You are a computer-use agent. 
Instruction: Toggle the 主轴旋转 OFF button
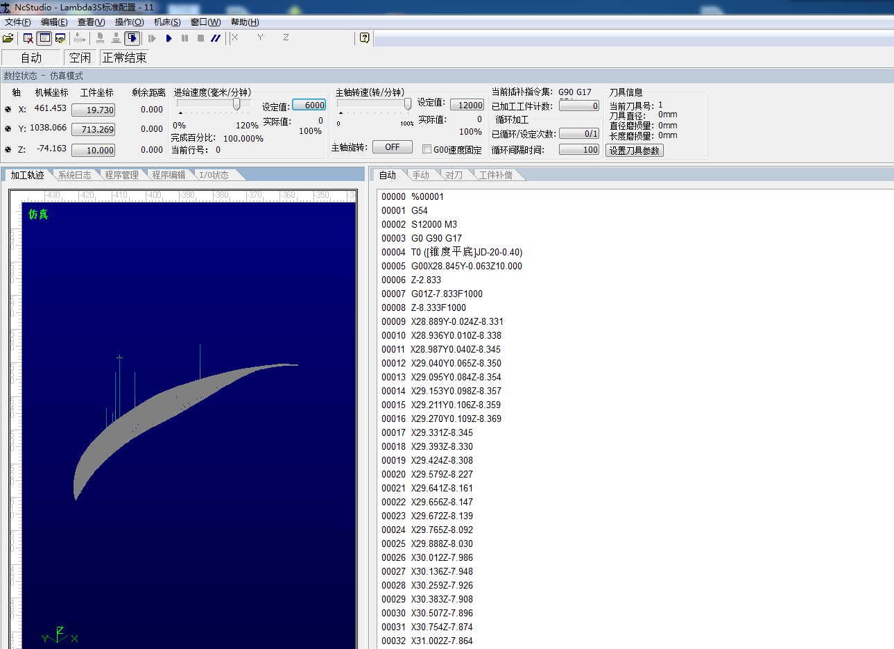pos(392,147)
